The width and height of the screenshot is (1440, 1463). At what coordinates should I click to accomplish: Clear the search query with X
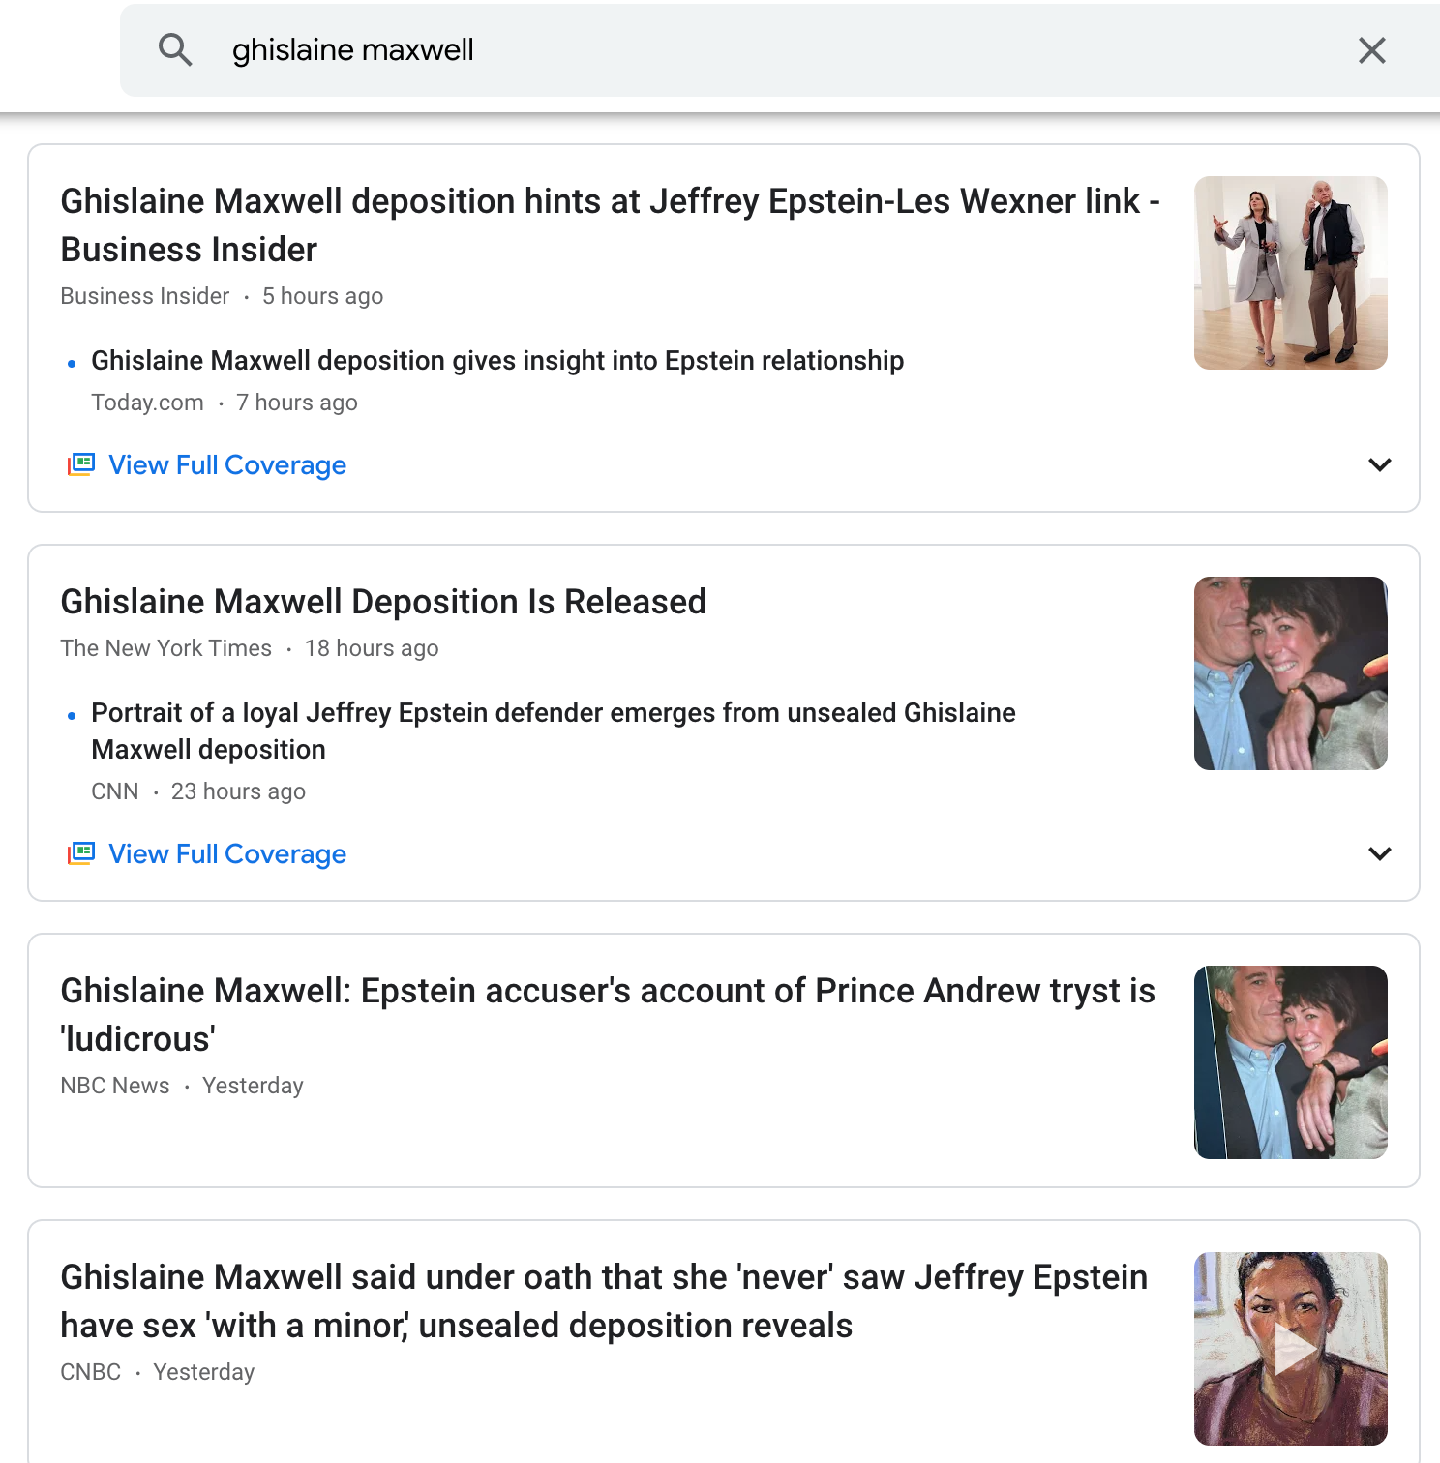pyautogui.click(x=1371, y=50)
